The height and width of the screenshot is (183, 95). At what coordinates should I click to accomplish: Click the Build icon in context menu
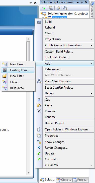point(39,22)
